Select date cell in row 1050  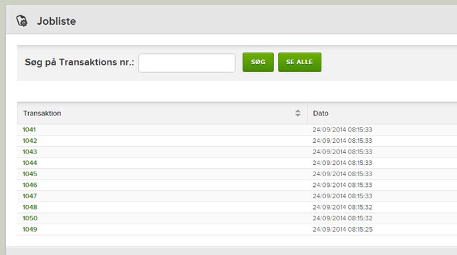[343, 218]
